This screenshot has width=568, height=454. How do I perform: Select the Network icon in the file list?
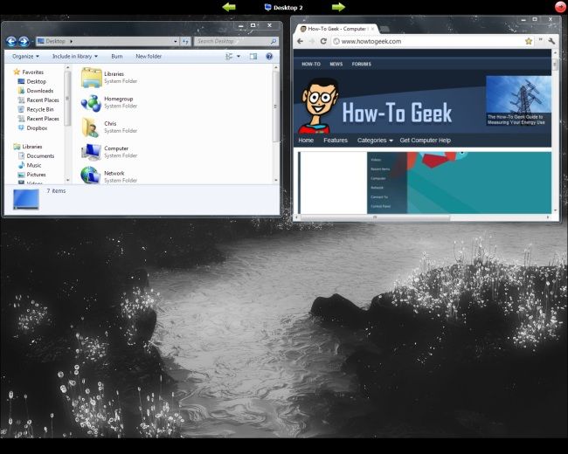pyautogui.click(x=91, y=175)
